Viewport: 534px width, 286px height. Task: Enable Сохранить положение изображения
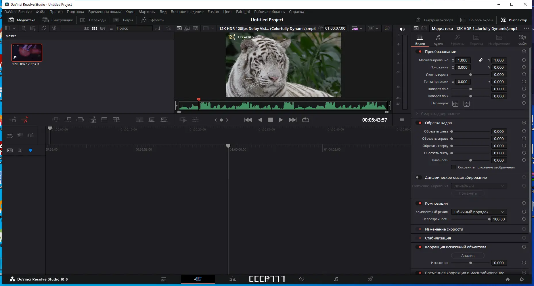tap(453, 167)
